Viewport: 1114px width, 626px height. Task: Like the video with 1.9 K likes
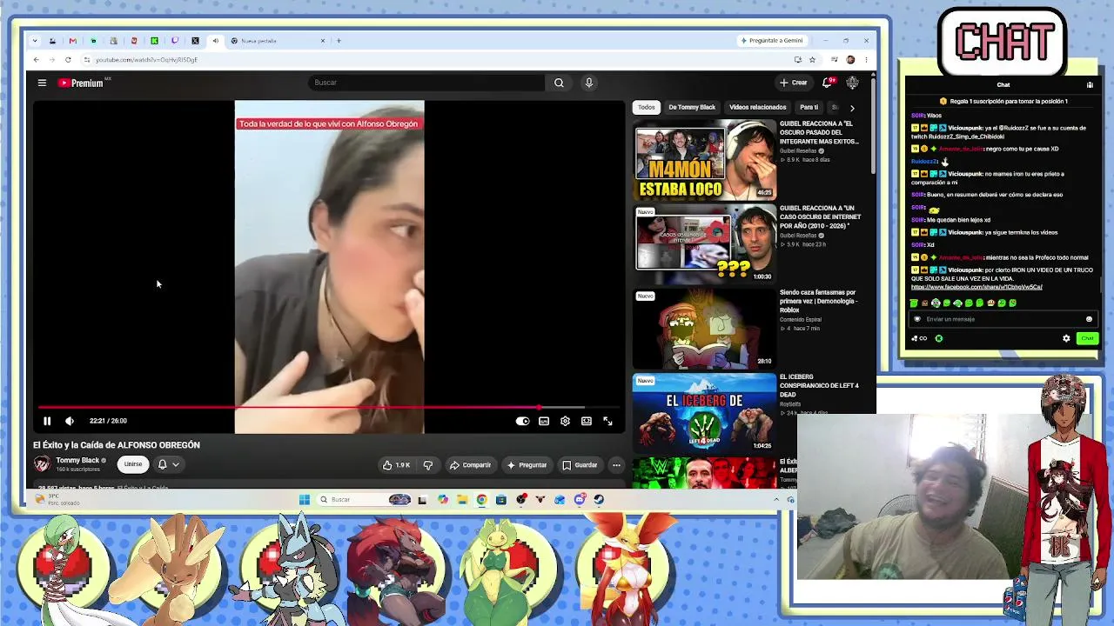coord(396,465)
